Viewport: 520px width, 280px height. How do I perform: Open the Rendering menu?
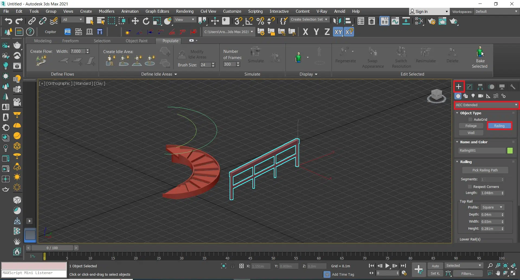(x=185, y=11)
